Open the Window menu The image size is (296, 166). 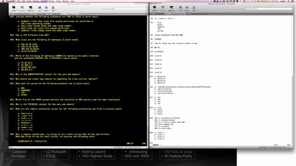(x=66, y=1)
